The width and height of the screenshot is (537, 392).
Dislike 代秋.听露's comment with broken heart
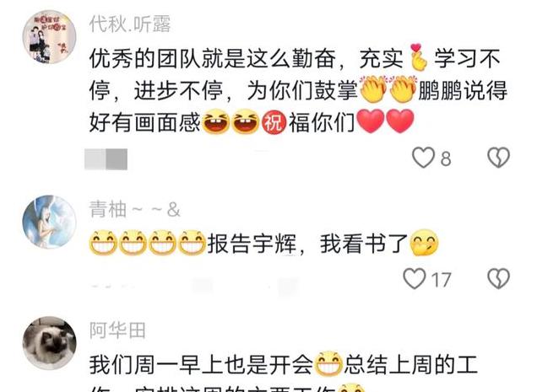(498, 158)
